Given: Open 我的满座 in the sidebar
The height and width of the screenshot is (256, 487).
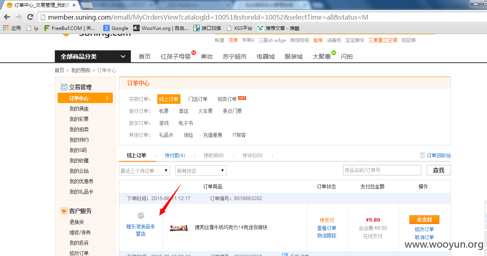Looking at the screenshot, I should [79, 109].
